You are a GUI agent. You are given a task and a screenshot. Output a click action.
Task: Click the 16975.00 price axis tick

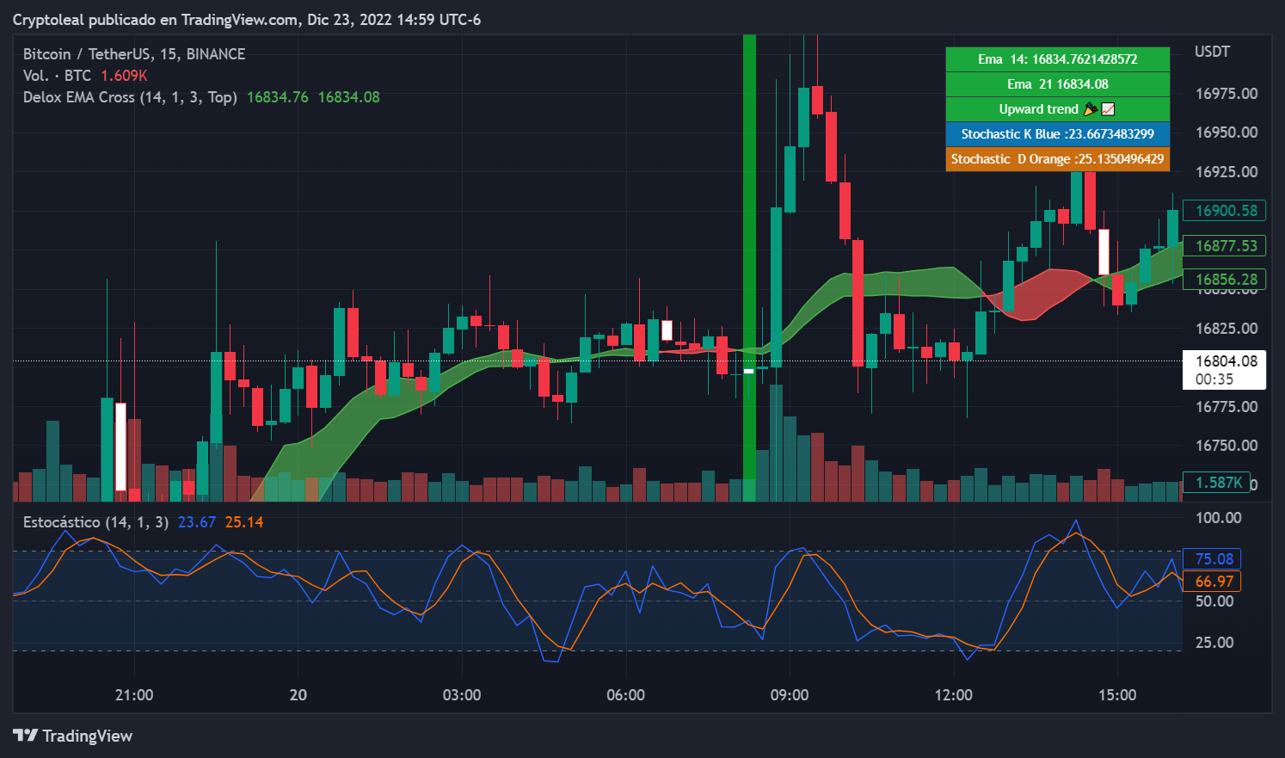point(1227,94)
